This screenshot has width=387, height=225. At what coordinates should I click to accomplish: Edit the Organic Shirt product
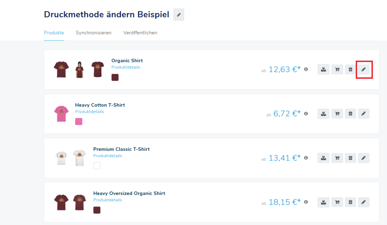pyautogui.click(x=364, y=69)
